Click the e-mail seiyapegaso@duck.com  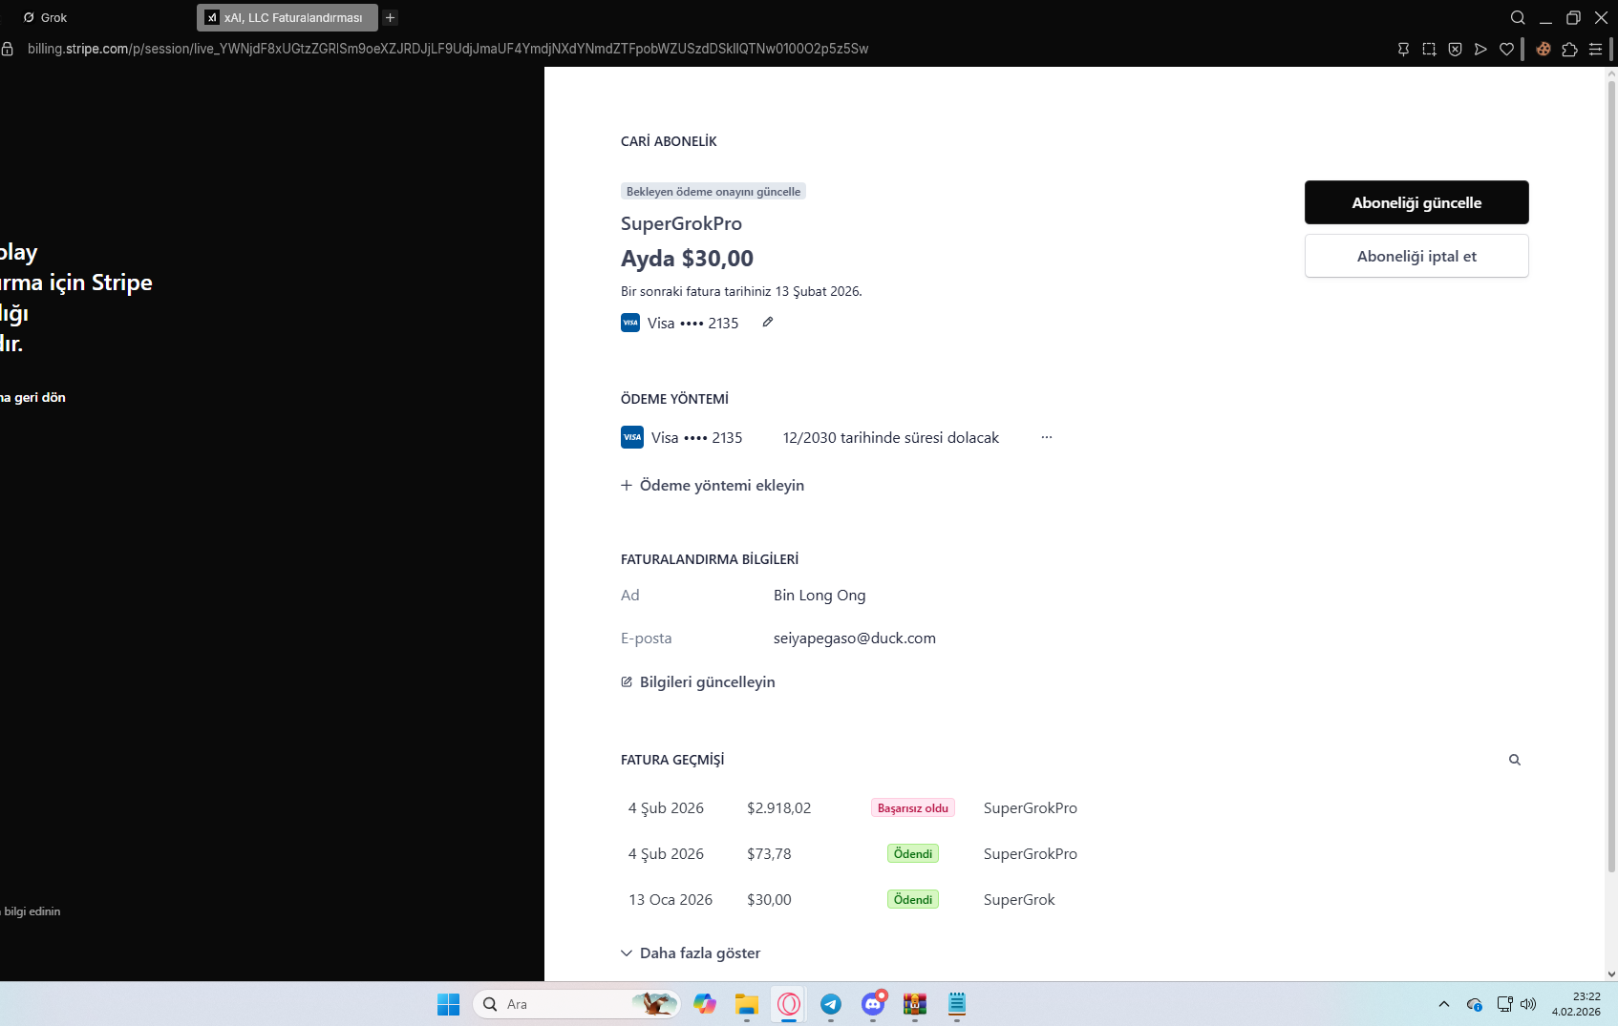point(855,638)
